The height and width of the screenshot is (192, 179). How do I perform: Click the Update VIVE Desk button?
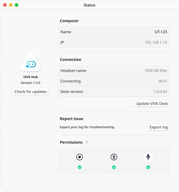(152, 103)
